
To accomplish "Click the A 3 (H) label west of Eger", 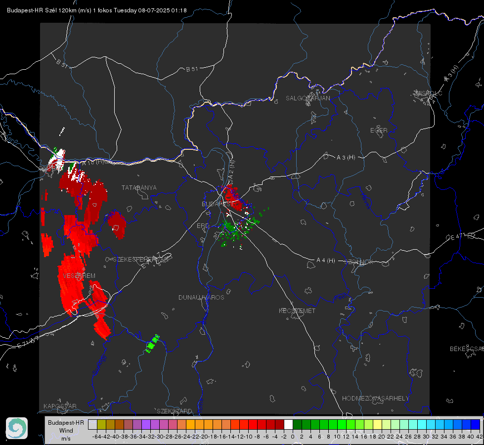I will click(x=346, y=158).
